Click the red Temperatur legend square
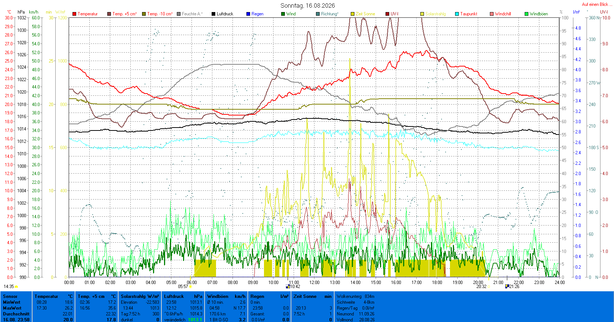614x322 pixels. click(x=74, y=14)
